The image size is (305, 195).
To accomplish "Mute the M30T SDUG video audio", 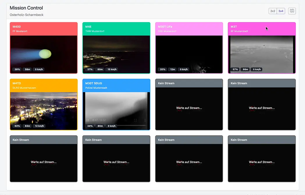I will pyautogui.click(x=126, y=120).
